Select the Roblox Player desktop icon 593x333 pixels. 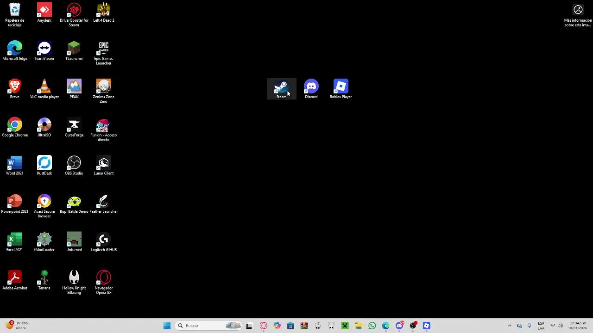(x=341, y=89)
